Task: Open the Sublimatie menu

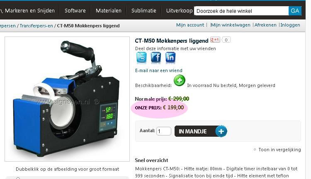Action: (x=144, y=11)
